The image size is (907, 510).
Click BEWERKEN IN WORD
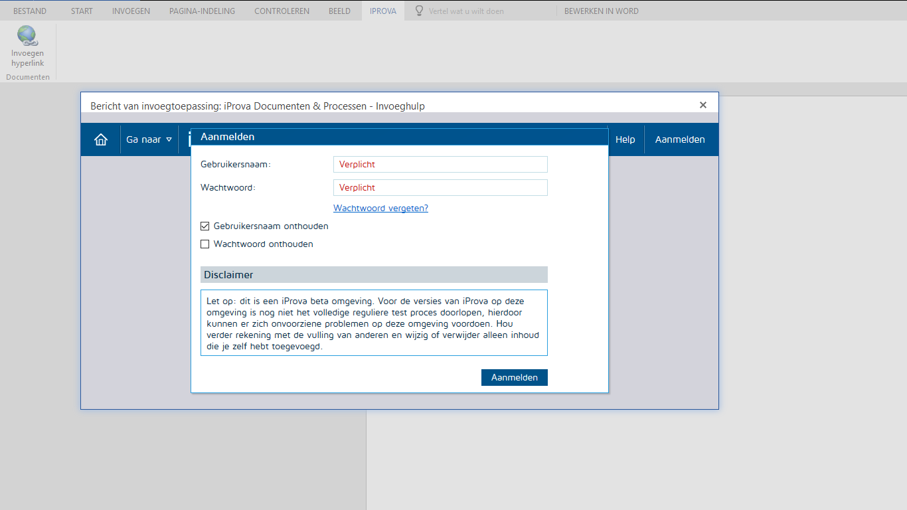click(x=602, y=11)
